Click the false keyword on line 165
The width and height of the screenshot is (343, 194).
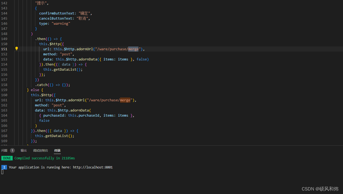click(44, 120)
